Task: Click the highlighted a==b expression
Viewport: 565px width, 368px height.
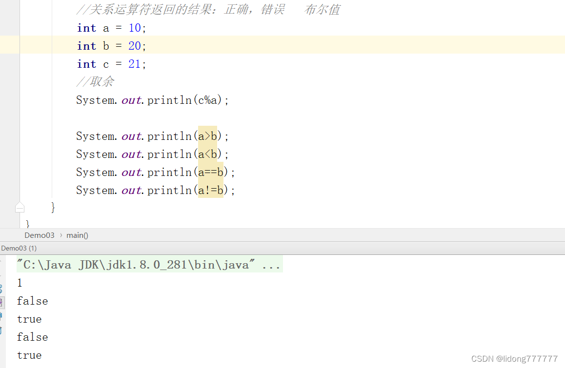Action: point(211,172)
